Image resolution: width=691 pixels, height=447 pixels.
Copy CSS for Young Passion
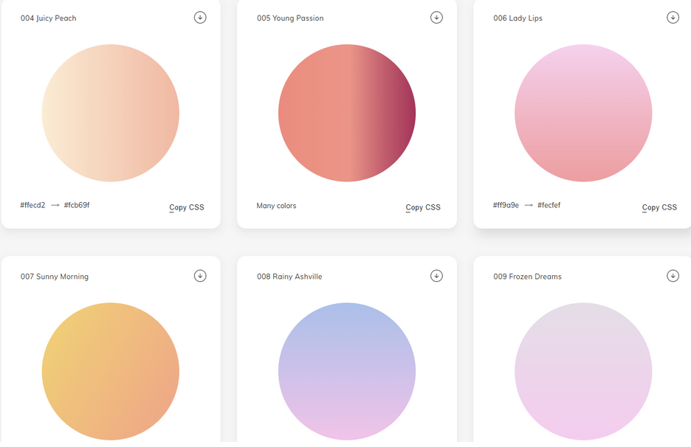423,207
